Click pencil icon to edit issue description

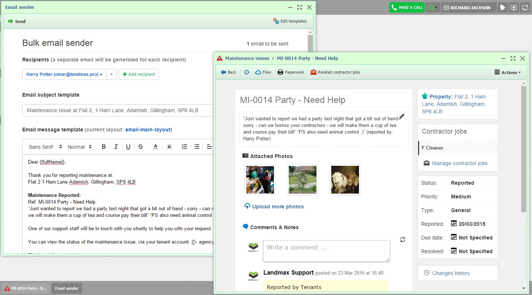click(x=401, y=117)
